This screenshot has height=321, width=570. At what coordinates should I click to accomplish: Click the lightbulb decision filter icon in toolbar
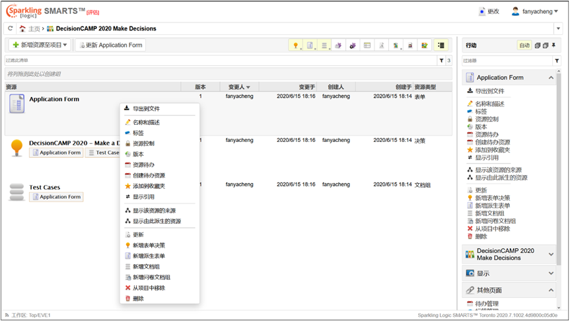click(295, 46)
